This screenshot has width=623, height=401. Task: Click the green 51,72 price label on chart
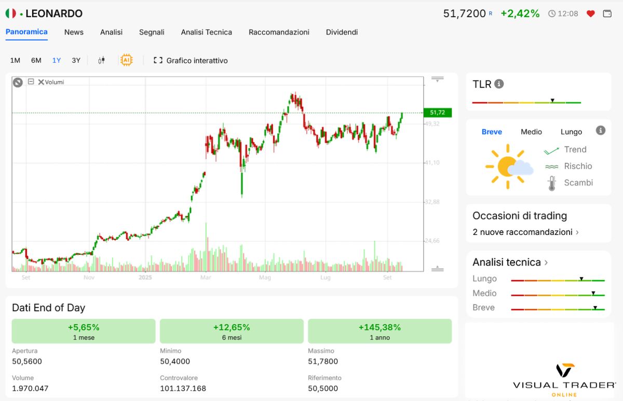tap(438, 113)
